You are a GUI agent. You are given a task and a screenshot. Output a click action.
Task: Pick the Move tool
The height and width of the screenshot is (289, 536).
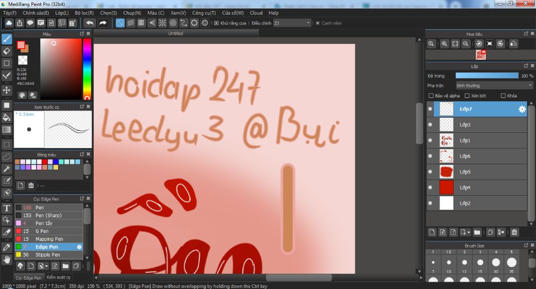pyautogui.click(x=7, y=90)
